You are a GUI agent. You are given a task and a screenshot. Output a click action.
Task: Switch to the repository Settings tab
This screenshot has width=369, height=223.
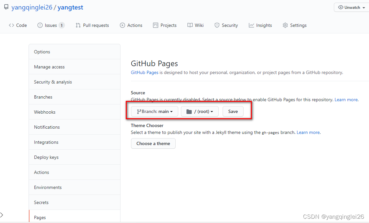(x=294, y=25)
